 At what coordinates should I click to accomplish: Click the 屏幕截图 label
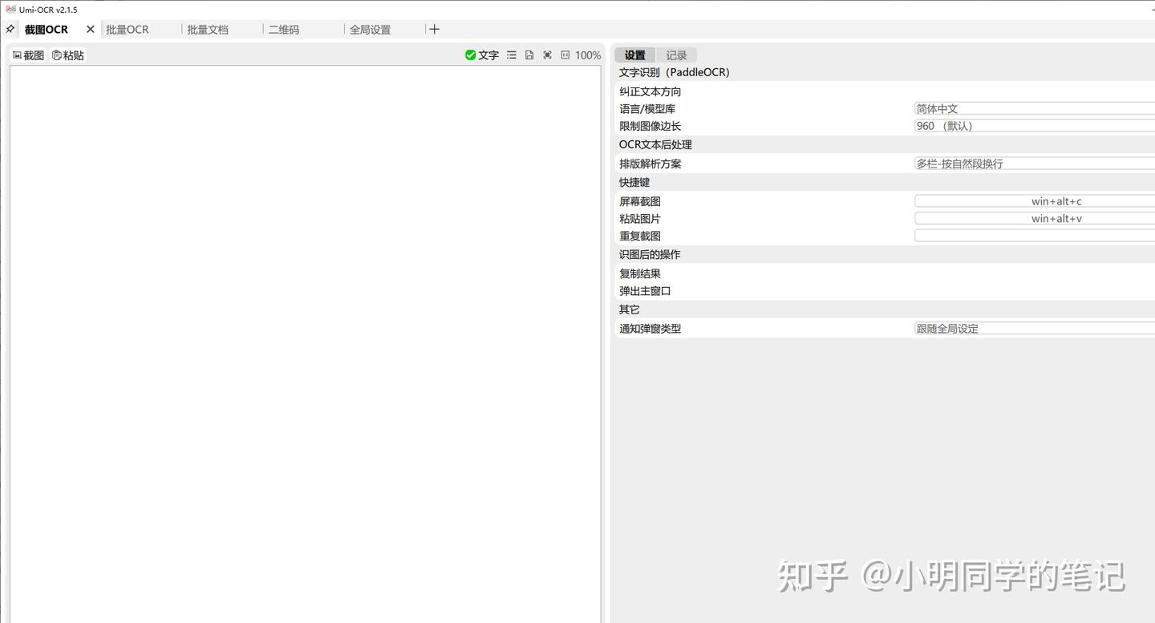pyautogui.click(x=640, y=201)
